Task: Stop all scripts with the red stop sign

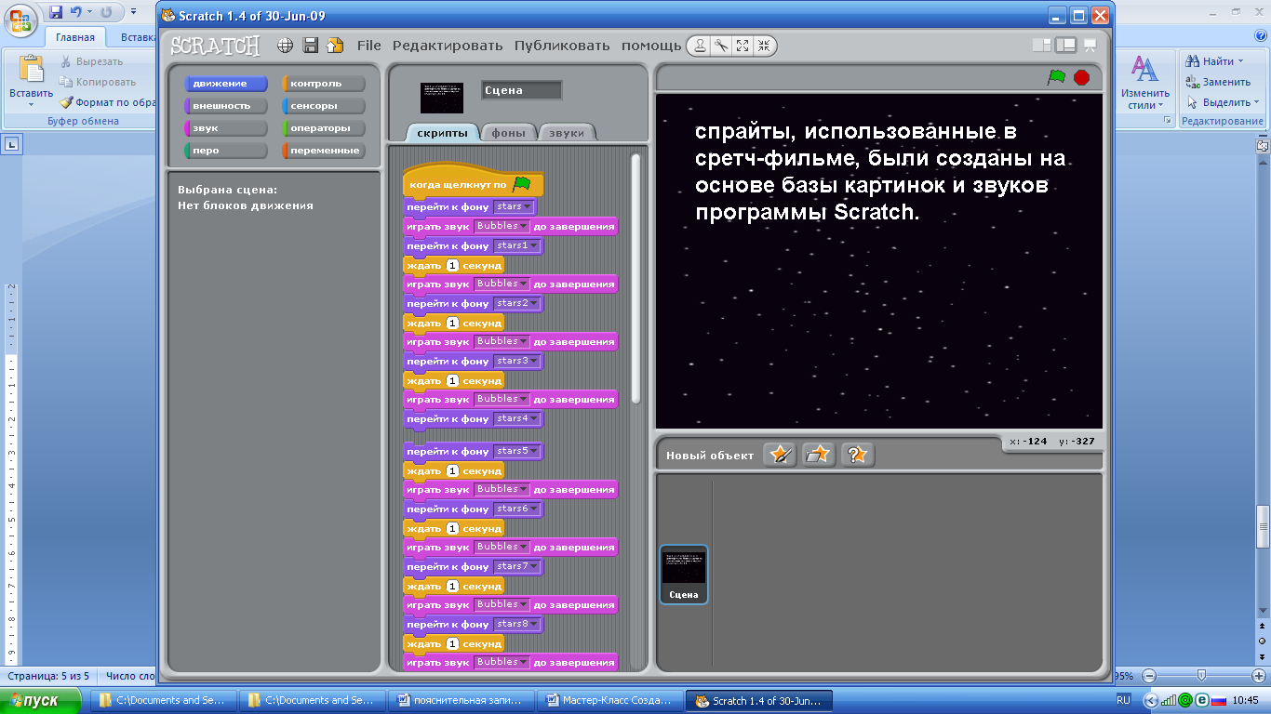Action: tap(1081, 77)
